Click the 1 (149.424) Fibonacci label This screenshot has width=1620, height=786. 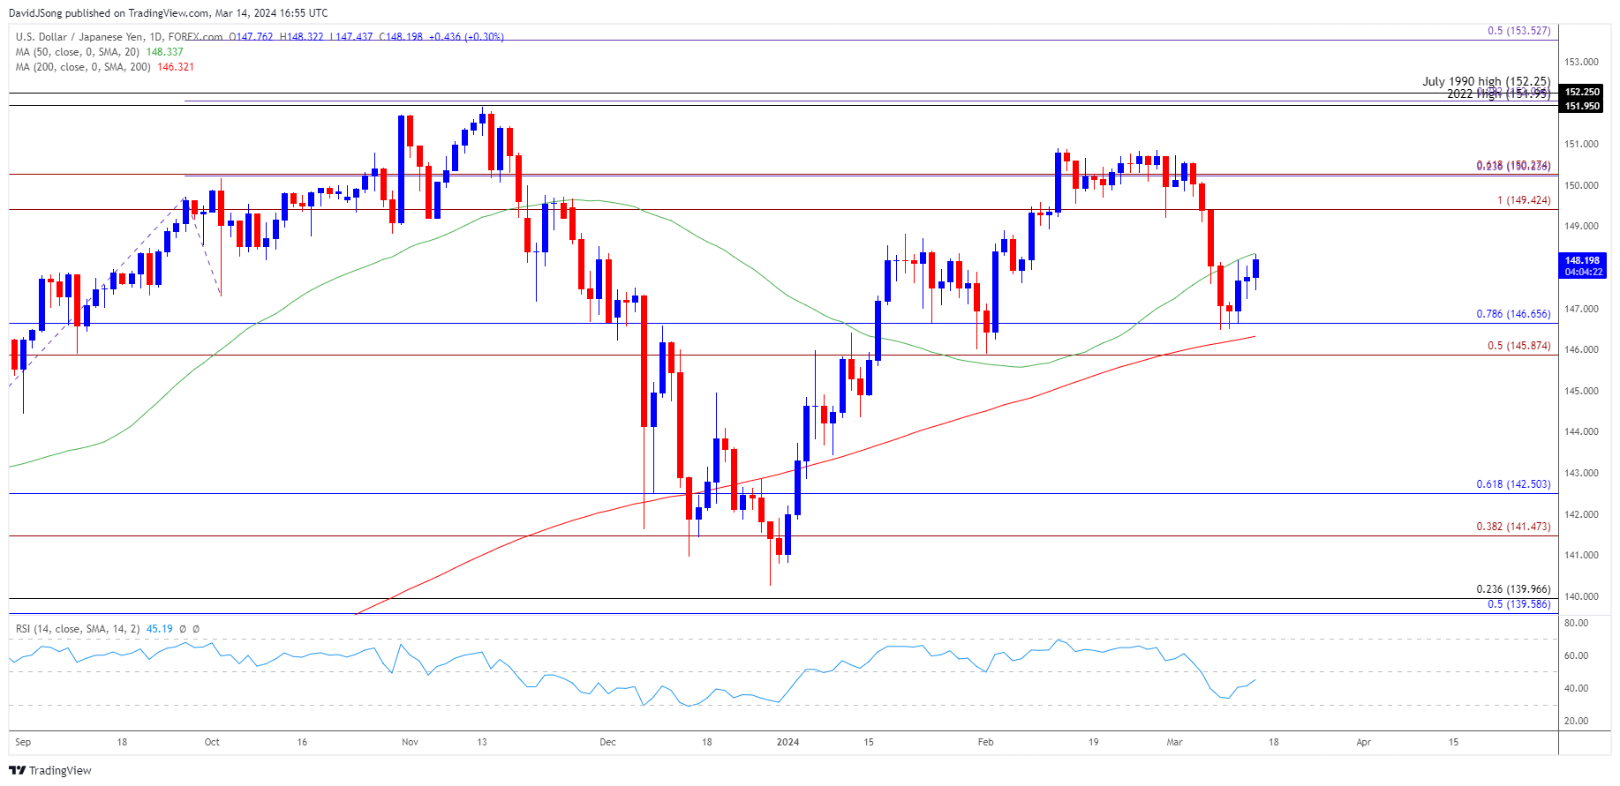[1524, 200]
